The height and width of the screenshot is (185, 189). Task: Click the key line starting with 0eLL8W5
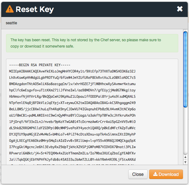pos(72,109)
